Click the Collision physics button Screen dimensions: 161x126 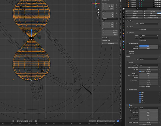[134, 13]
